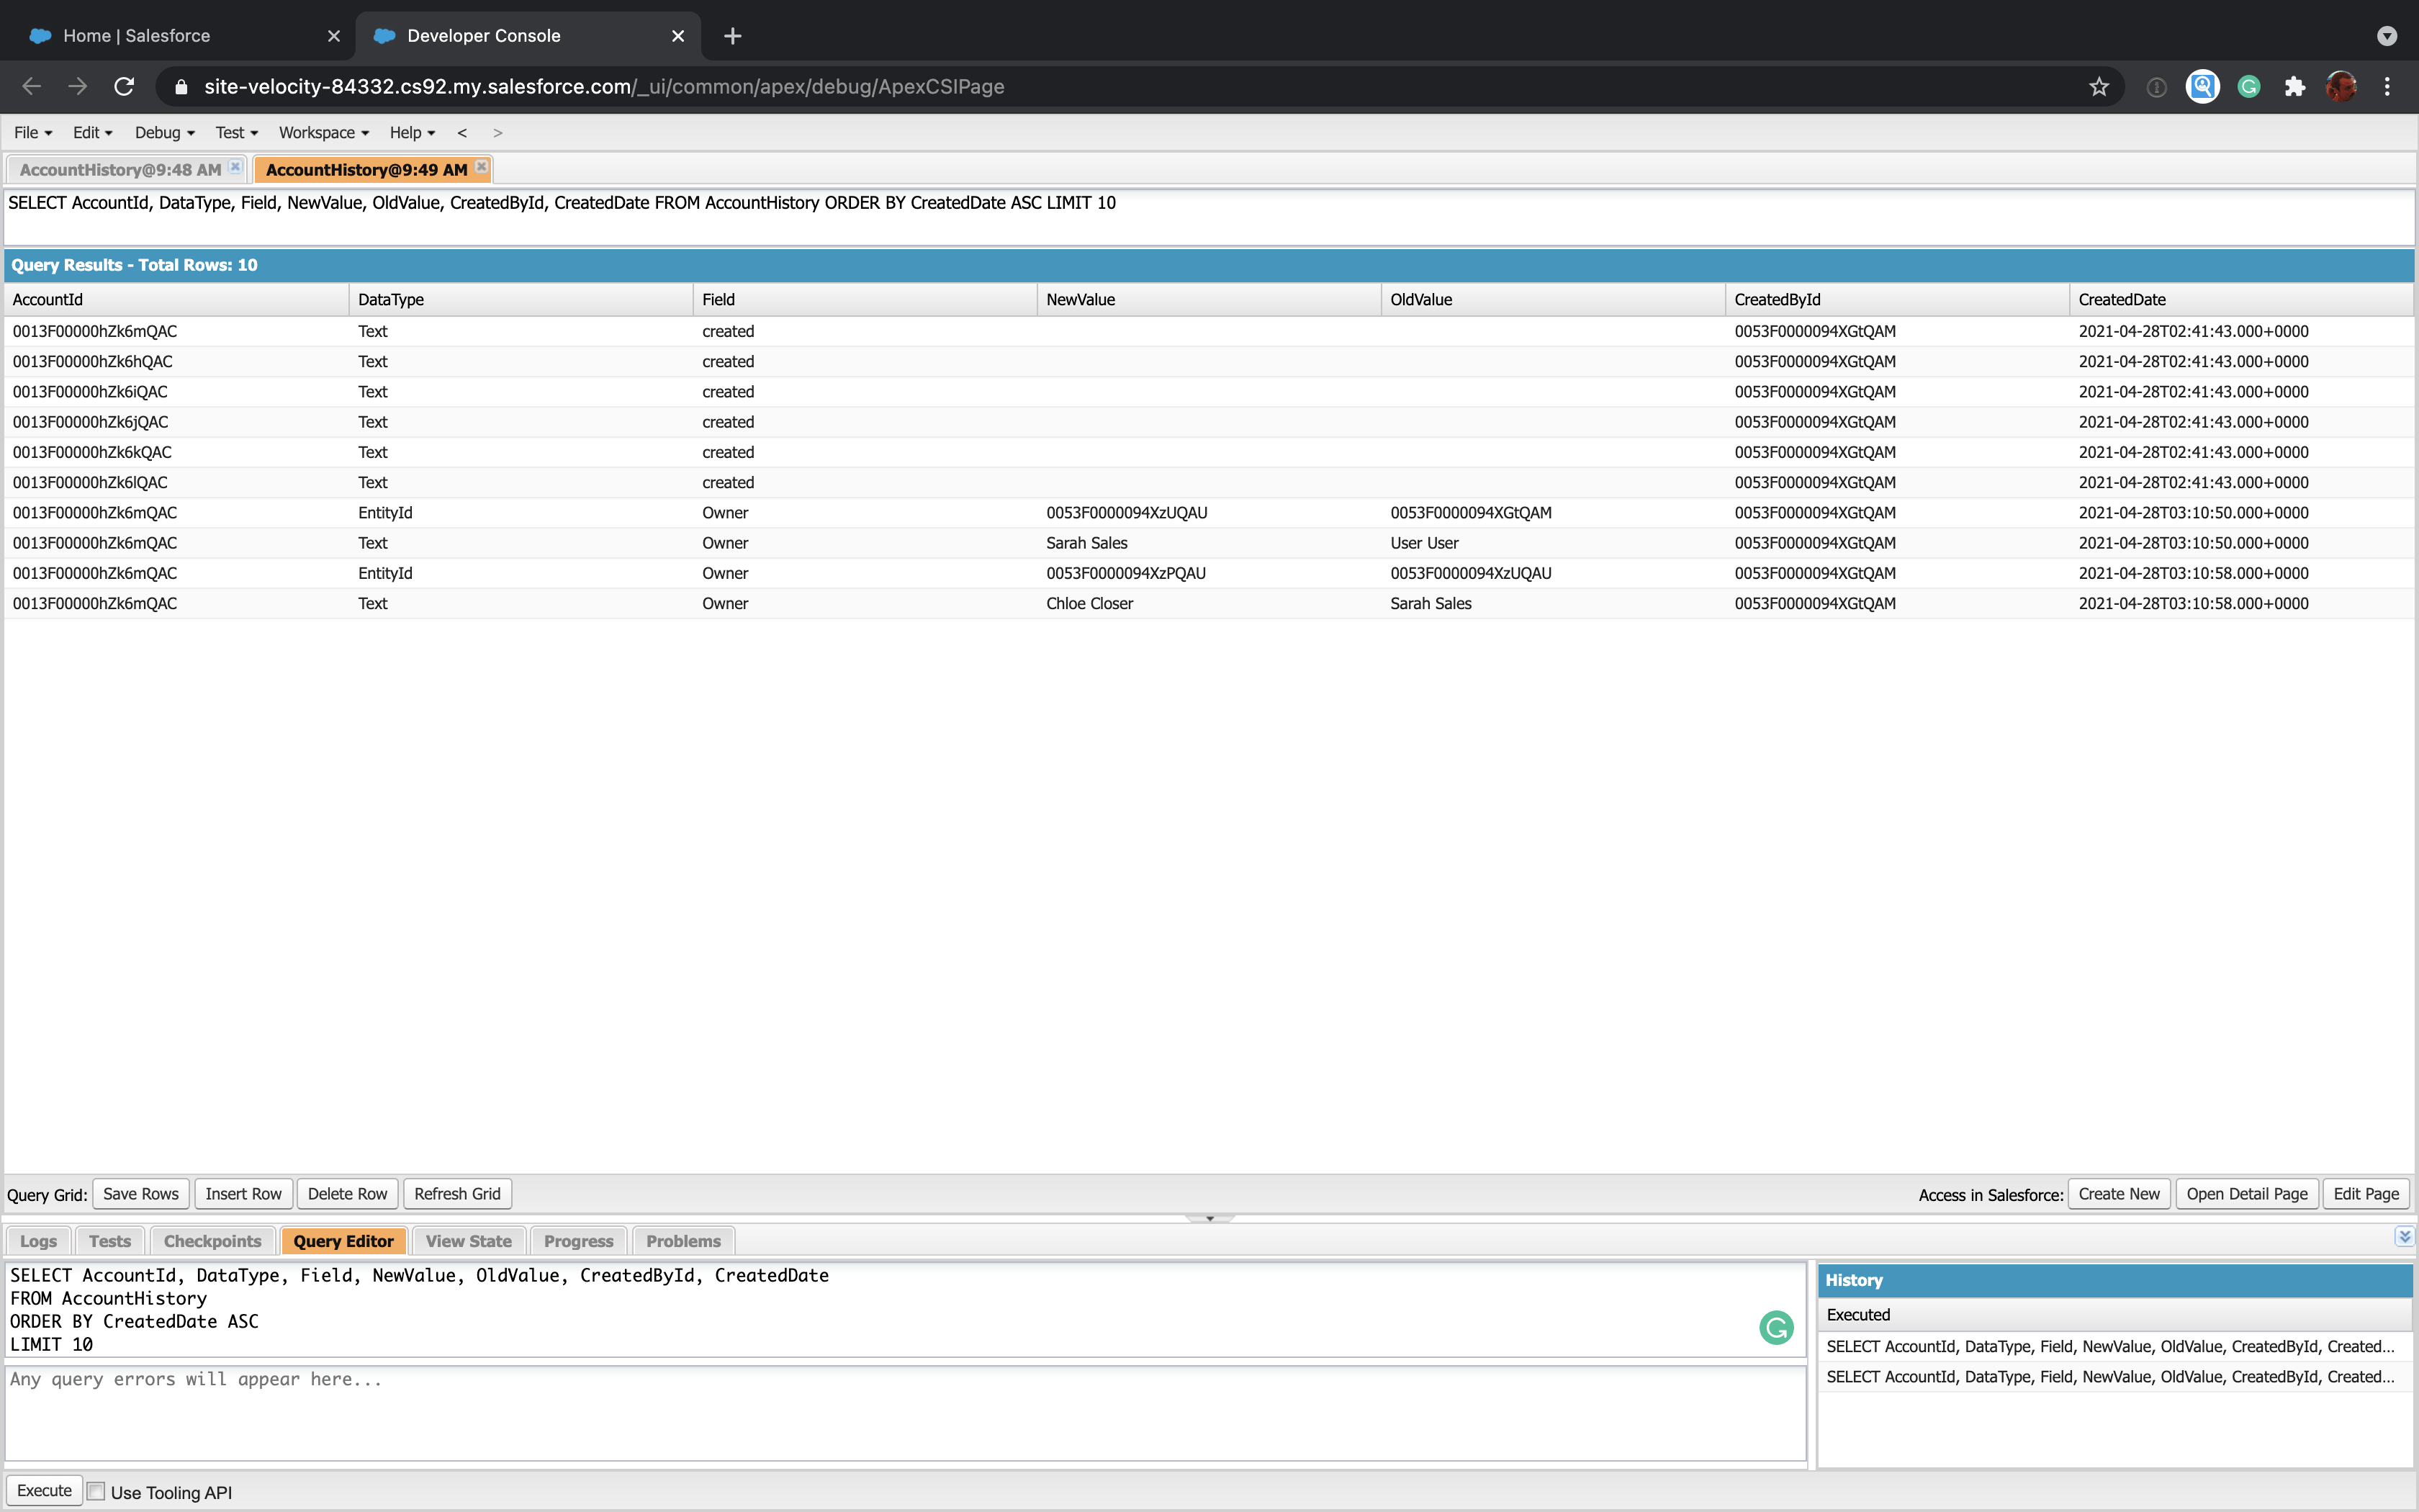The height and width of the screenshot is (1512, 2419).
Task: Switch to the Logs tab
Action: [x=38, y=1240]
